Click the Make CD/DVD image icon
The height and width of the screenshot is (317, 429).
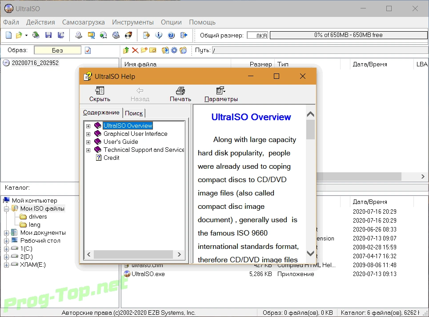[x=79, y=35]
